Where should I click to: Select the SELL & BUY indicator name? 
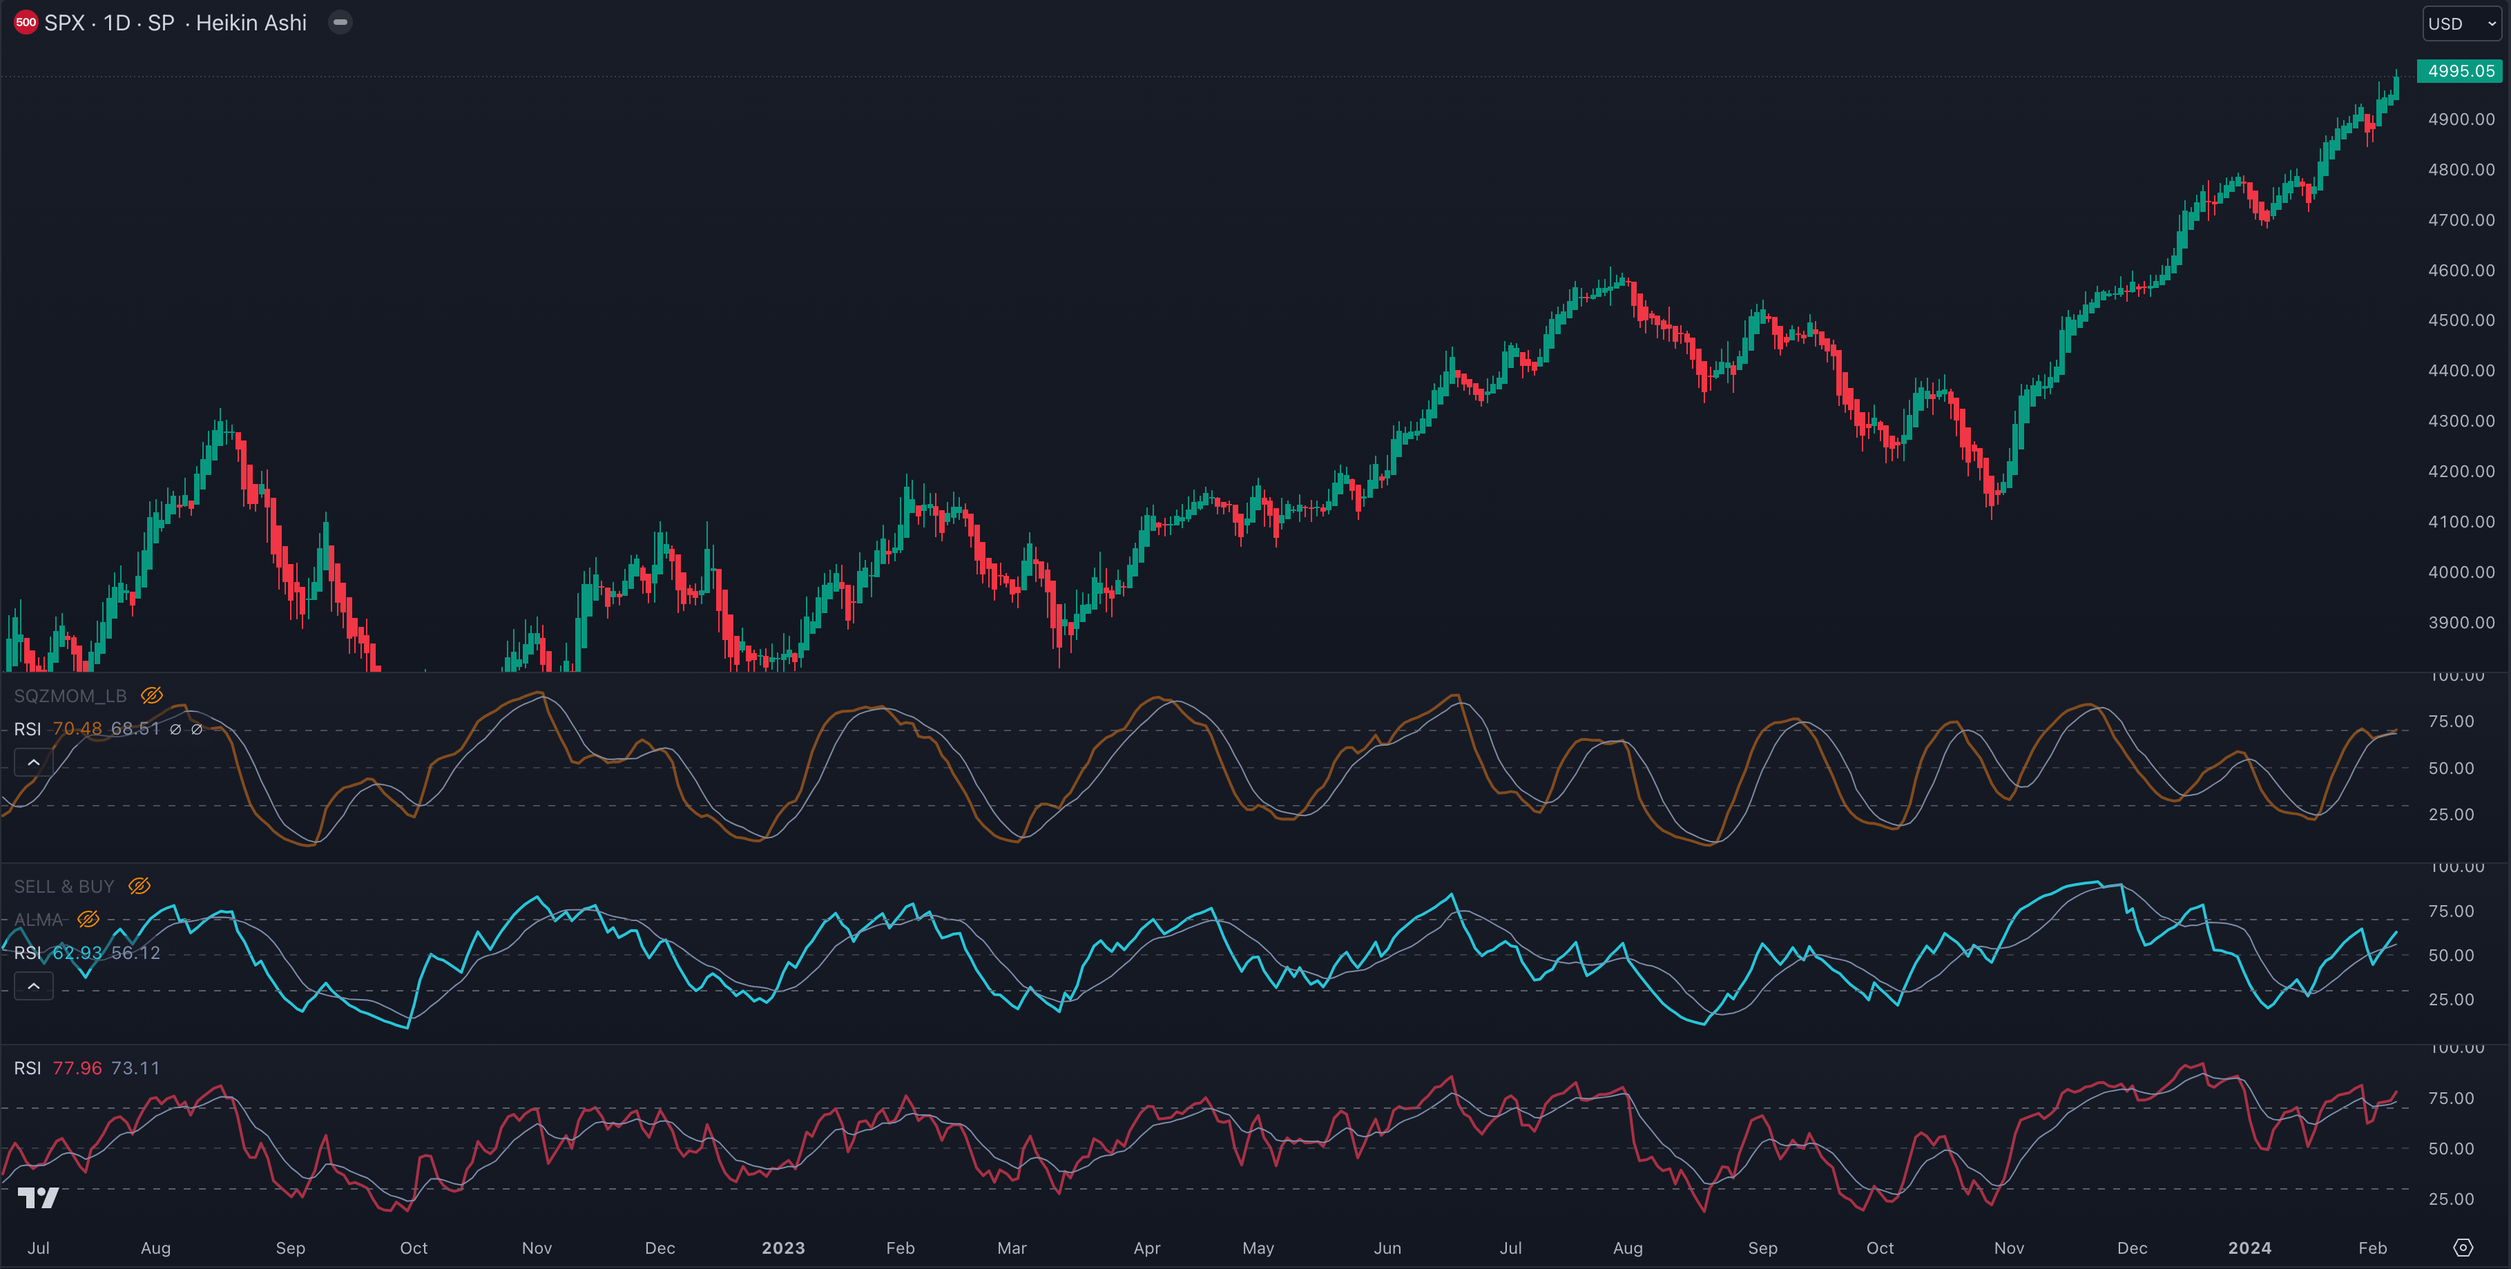(x=64, y=887)
